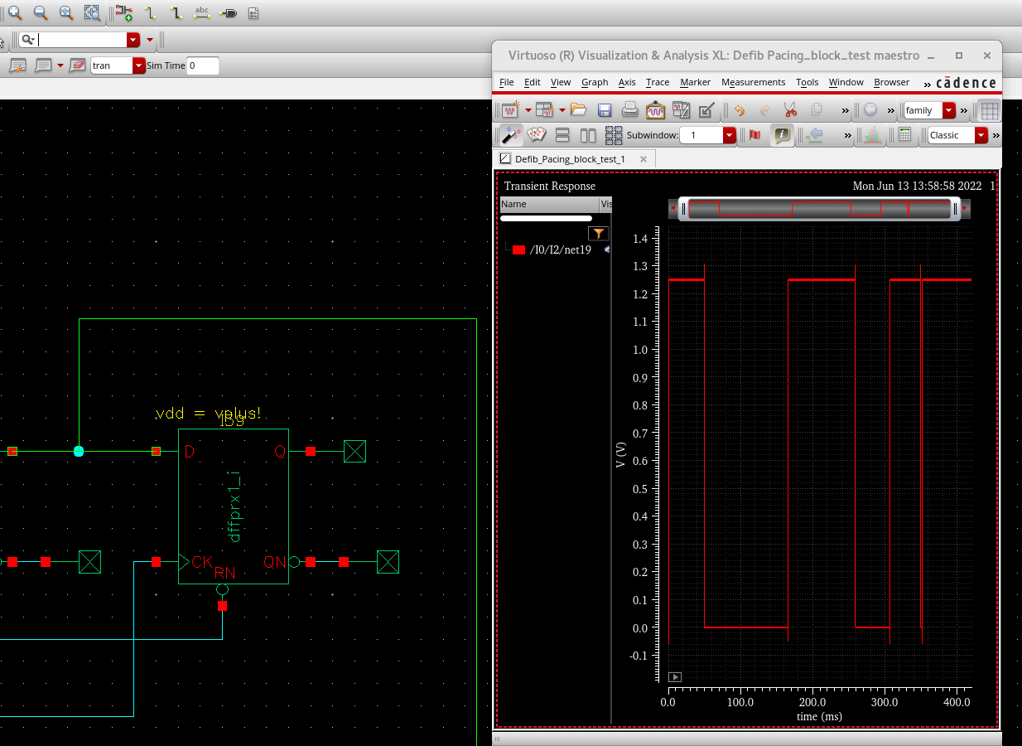Select the wide wire drawing tool

click(x=176, y=12)
